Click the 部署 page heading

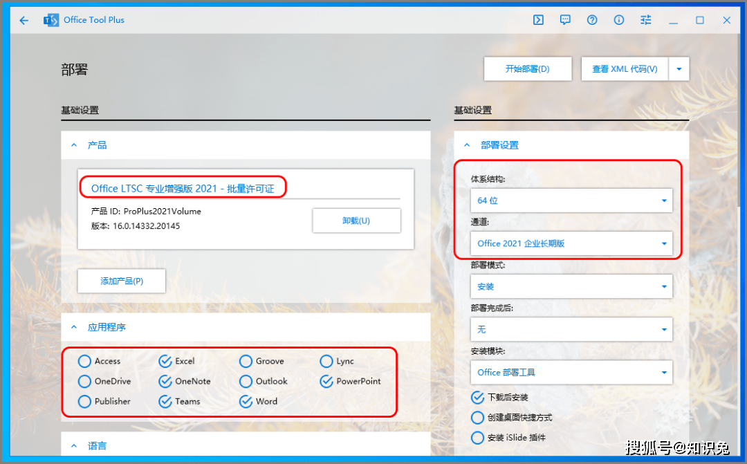tap(74, 70)
